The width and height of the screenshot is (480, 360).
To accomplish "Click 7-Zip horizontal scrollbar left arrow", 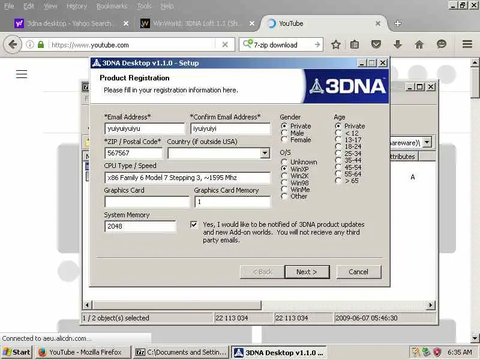I will (x=87, y=305).
